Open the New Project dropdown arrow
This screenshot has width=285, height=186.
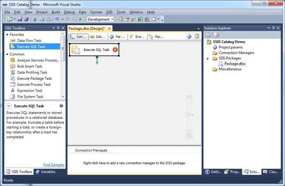14,19
